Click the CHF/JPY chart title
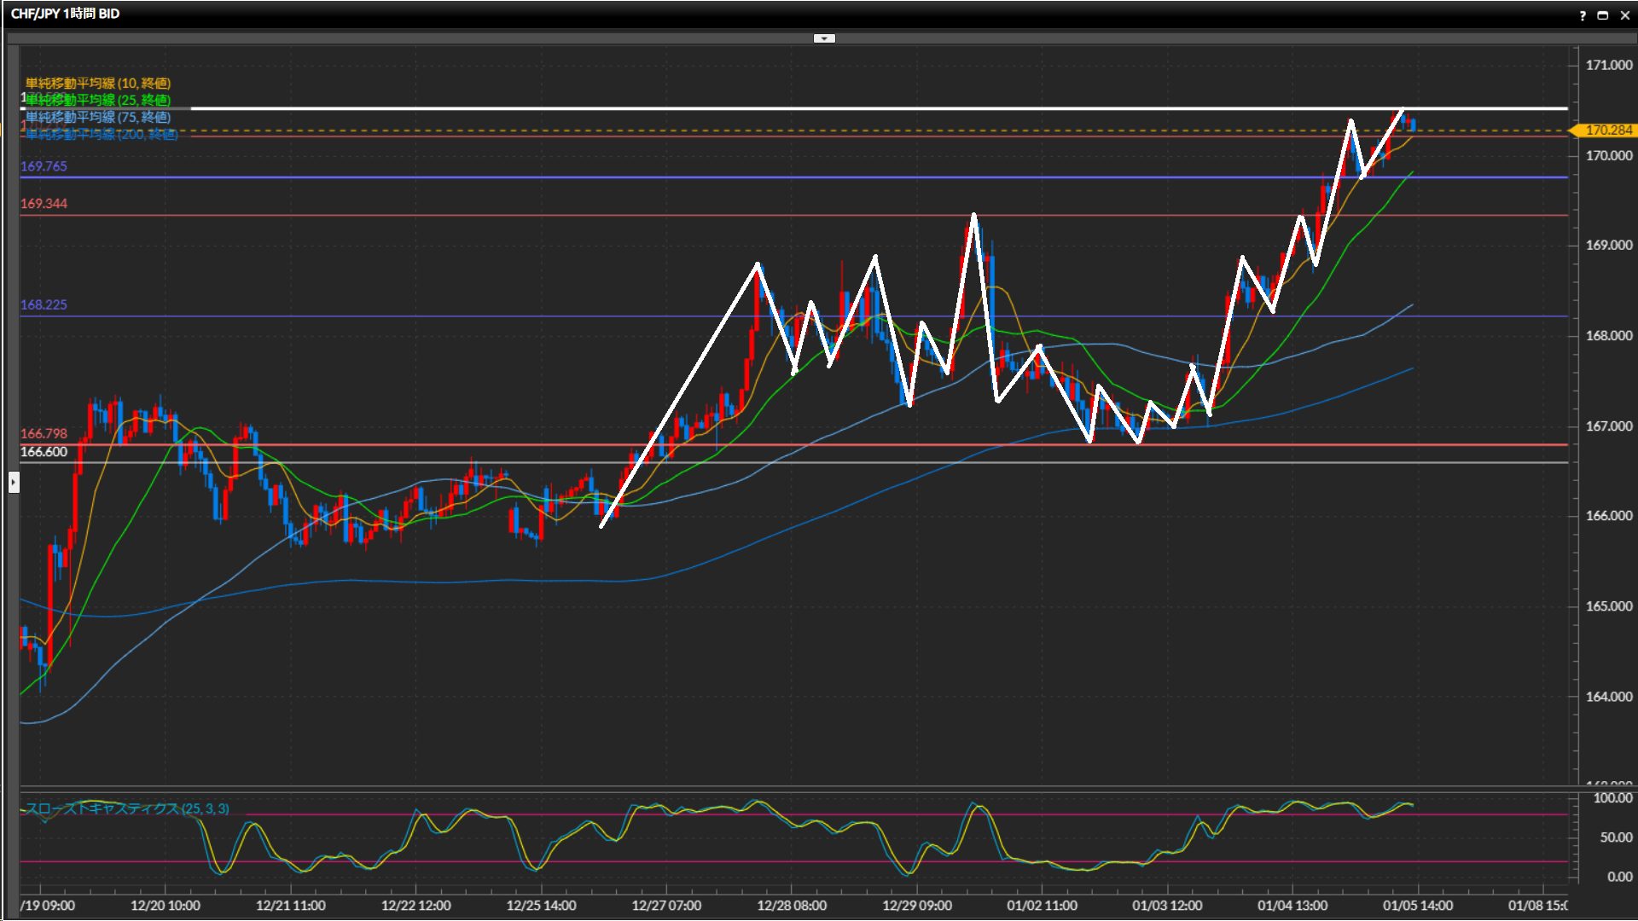Image resolution: width=1638 pixels, height=921 pixels. (65, 14)
